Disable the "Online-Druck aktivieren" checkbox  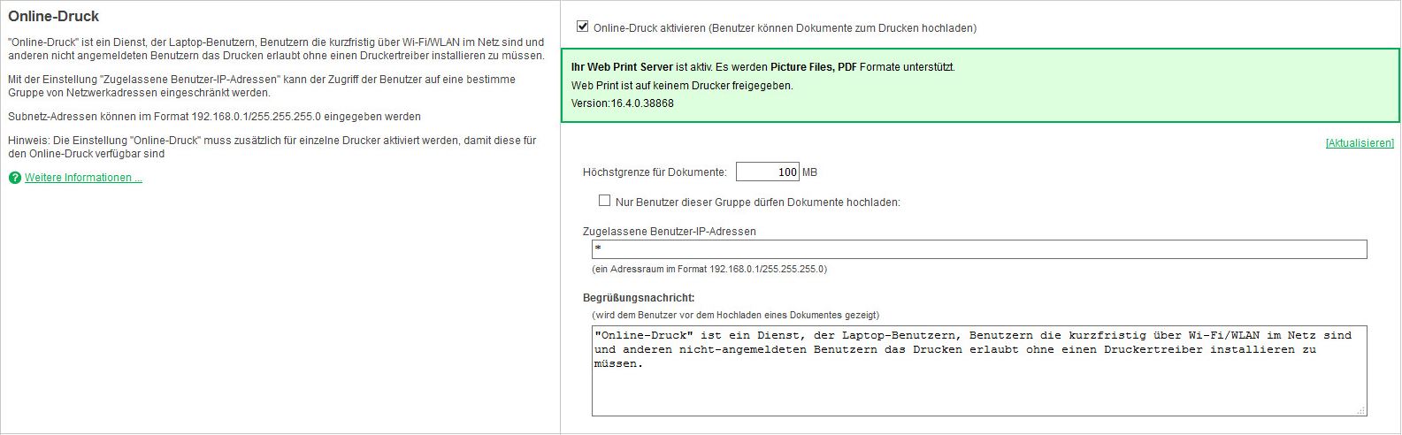pyautogui.click(x=582, y=27)
